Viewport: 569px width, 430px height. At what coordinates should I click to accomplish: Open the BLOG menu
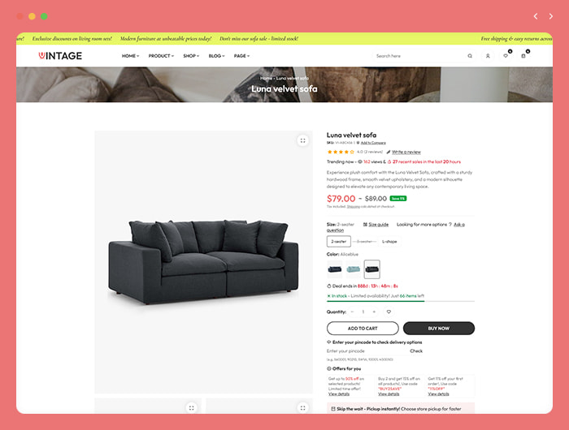pyautogui.click(x=217, y=56)
